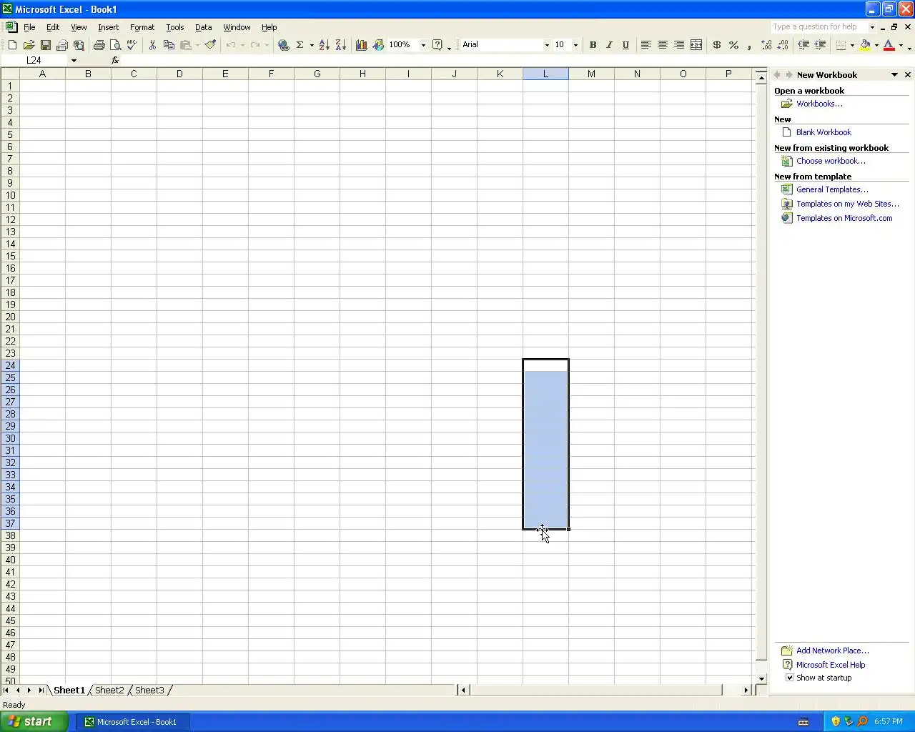The width and height of the screenshot is (915, 732).
Task: Expand the Fill Color dropdown arrow
Action: tap(876, 45)
